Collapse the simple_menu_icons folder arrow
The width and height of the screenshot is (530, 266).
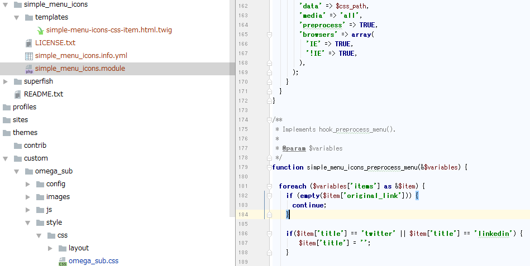[6, 4]
